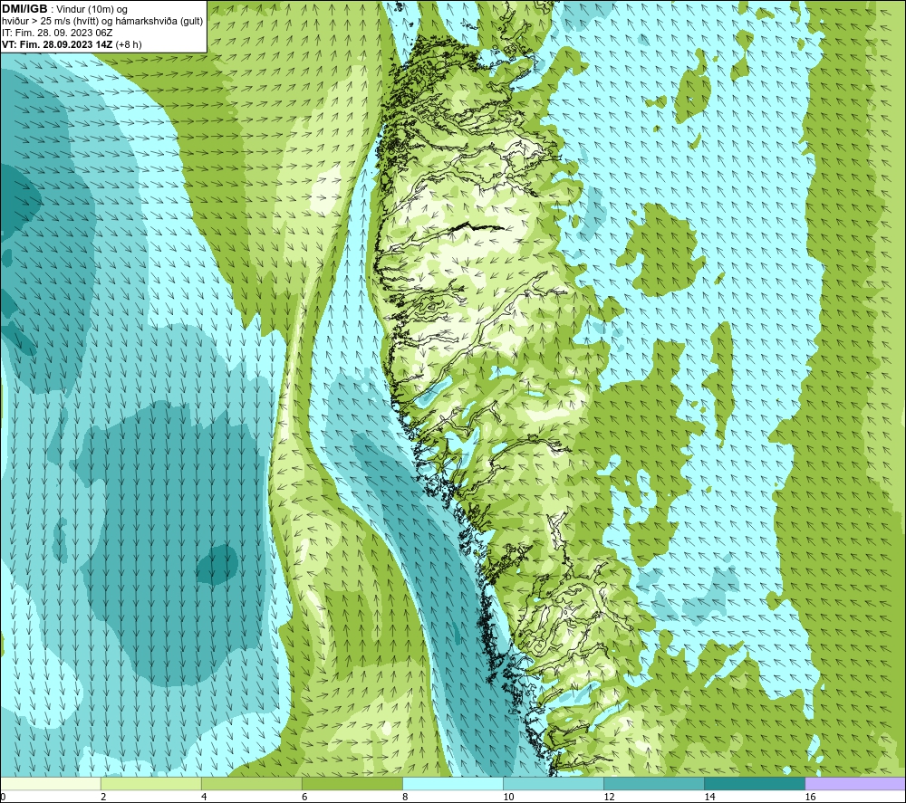Click the legend label '2'
Viewport: 906px width, 803px height.
tap(103, 797)
